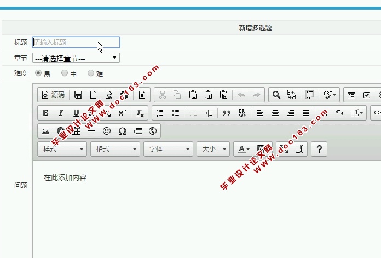This screenshot has width=381, height=258.
Task: Click the New Page icon
Action: pyautogui.click(x=93, y=95)
